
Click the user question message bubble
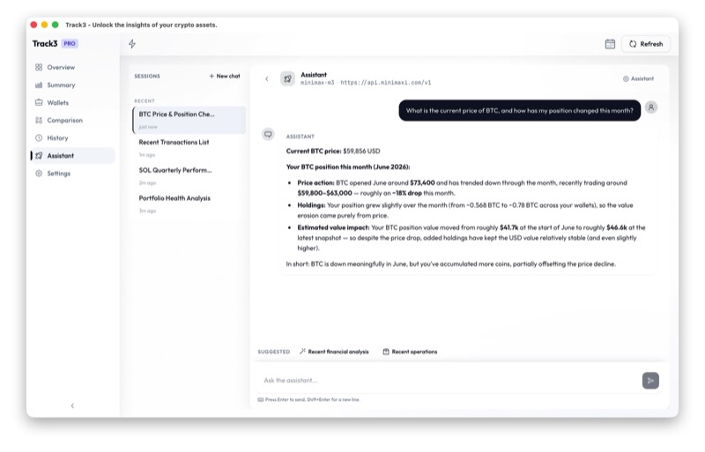tap(520, 111)
